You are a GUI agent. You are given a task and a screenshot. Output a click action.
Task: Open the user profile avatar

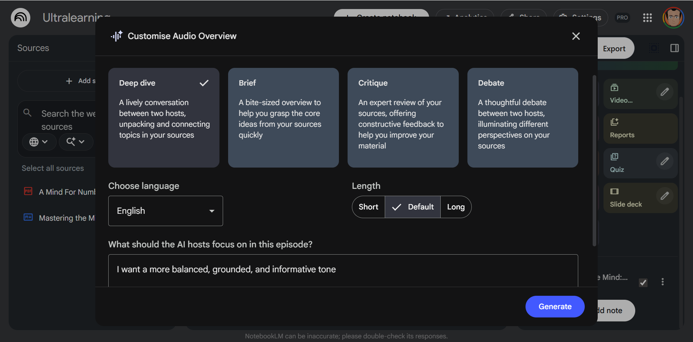673,18
